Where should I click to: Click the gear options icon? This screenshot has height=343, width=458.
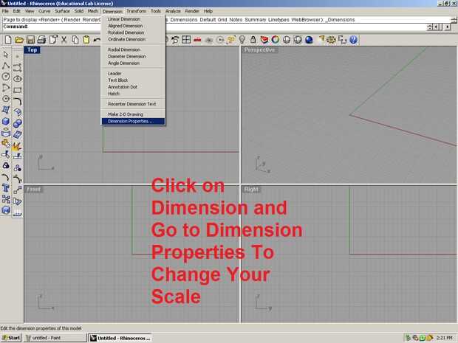click(x=331, y=40)
